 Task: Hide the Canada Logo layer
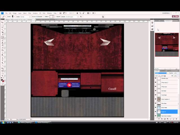click(156, 78)
